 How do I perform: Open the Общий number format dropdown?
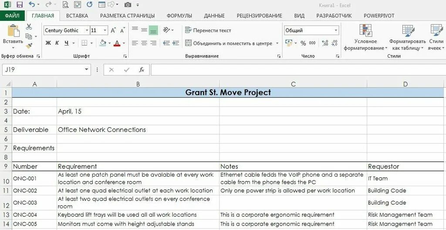click(x=336, y=30)
